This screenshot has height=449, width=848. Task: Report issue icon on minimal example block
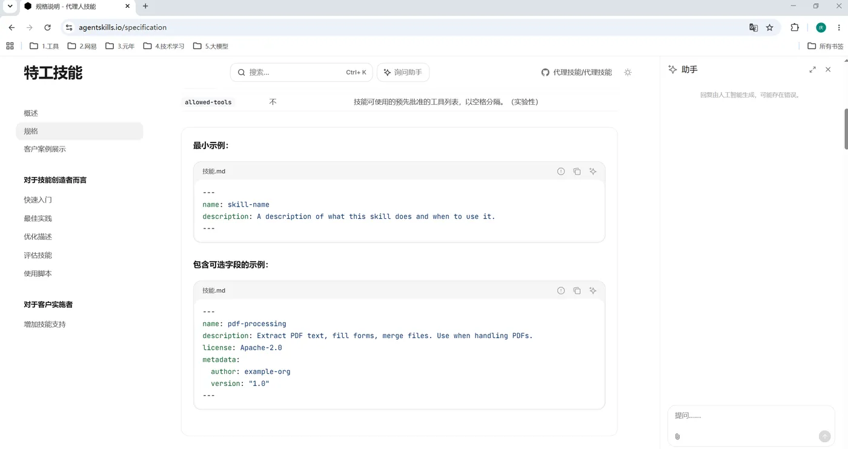pyautogui.click(x=561, y=171)
